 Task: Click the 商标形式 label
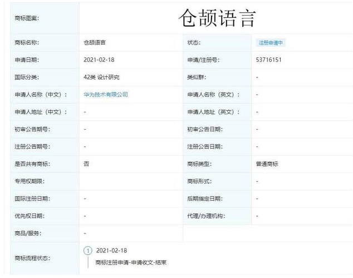(199, 182)
